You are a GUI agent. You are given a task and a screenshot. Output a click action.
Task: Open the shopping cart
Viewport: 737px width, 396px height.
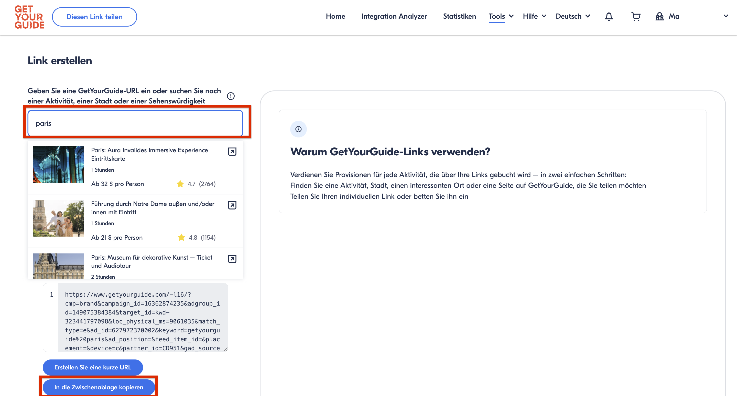pos(636,17)
